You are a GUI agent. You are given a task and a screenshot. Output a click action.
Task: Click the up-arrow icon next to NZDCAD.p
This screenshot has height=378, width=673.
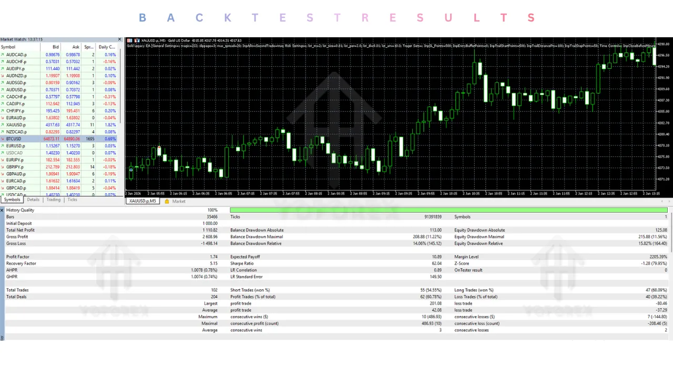(x=3, y=132)
